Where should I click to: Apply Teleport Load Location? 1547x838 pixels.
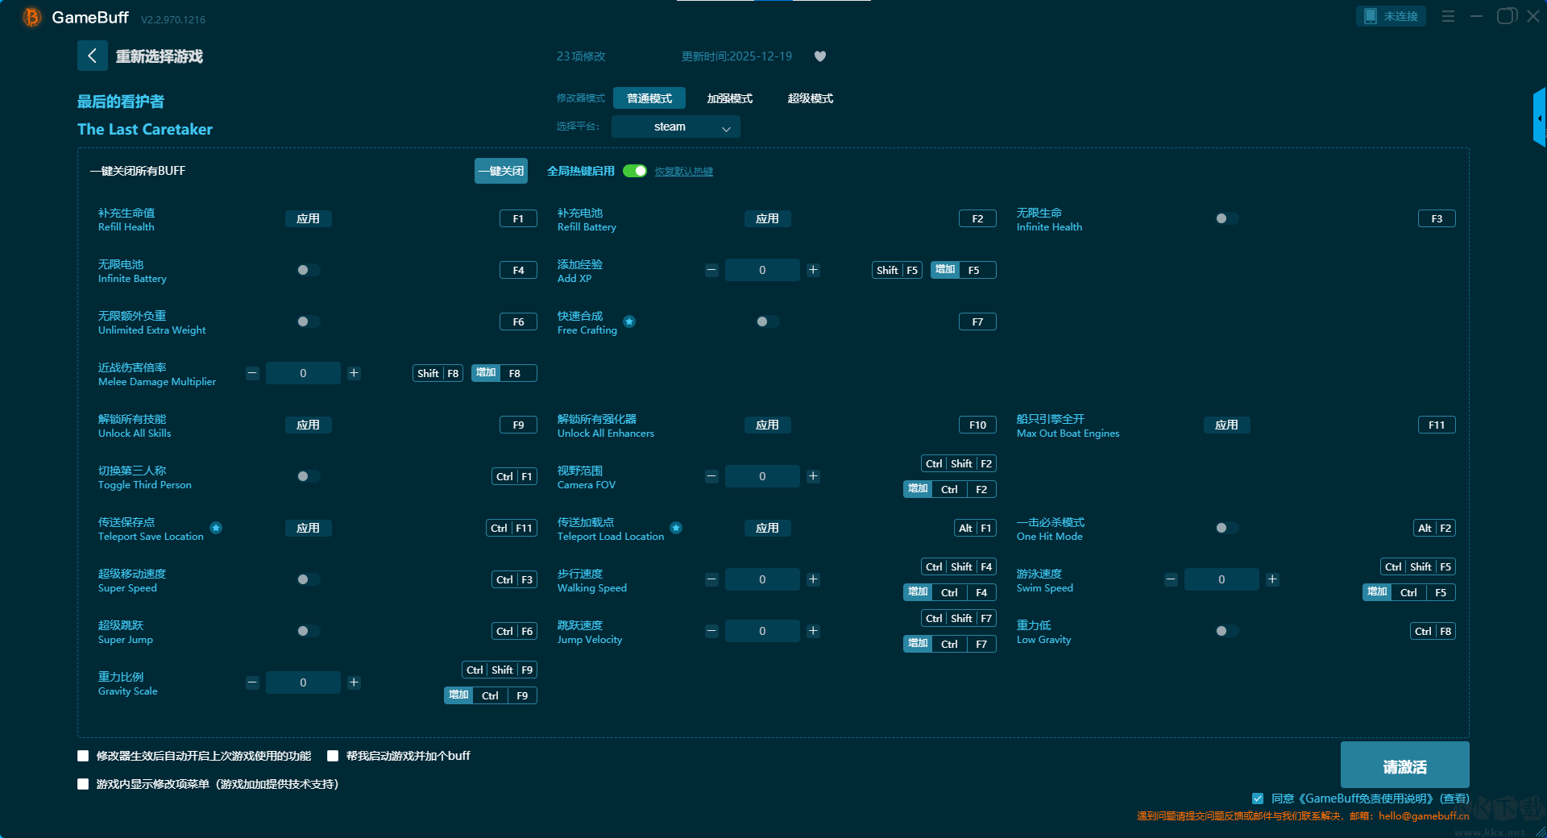pyautogui.click(x=767, y=528)
